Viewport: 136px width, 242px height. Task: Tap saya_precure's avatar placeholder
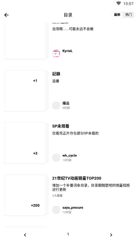tap(56, 210)
